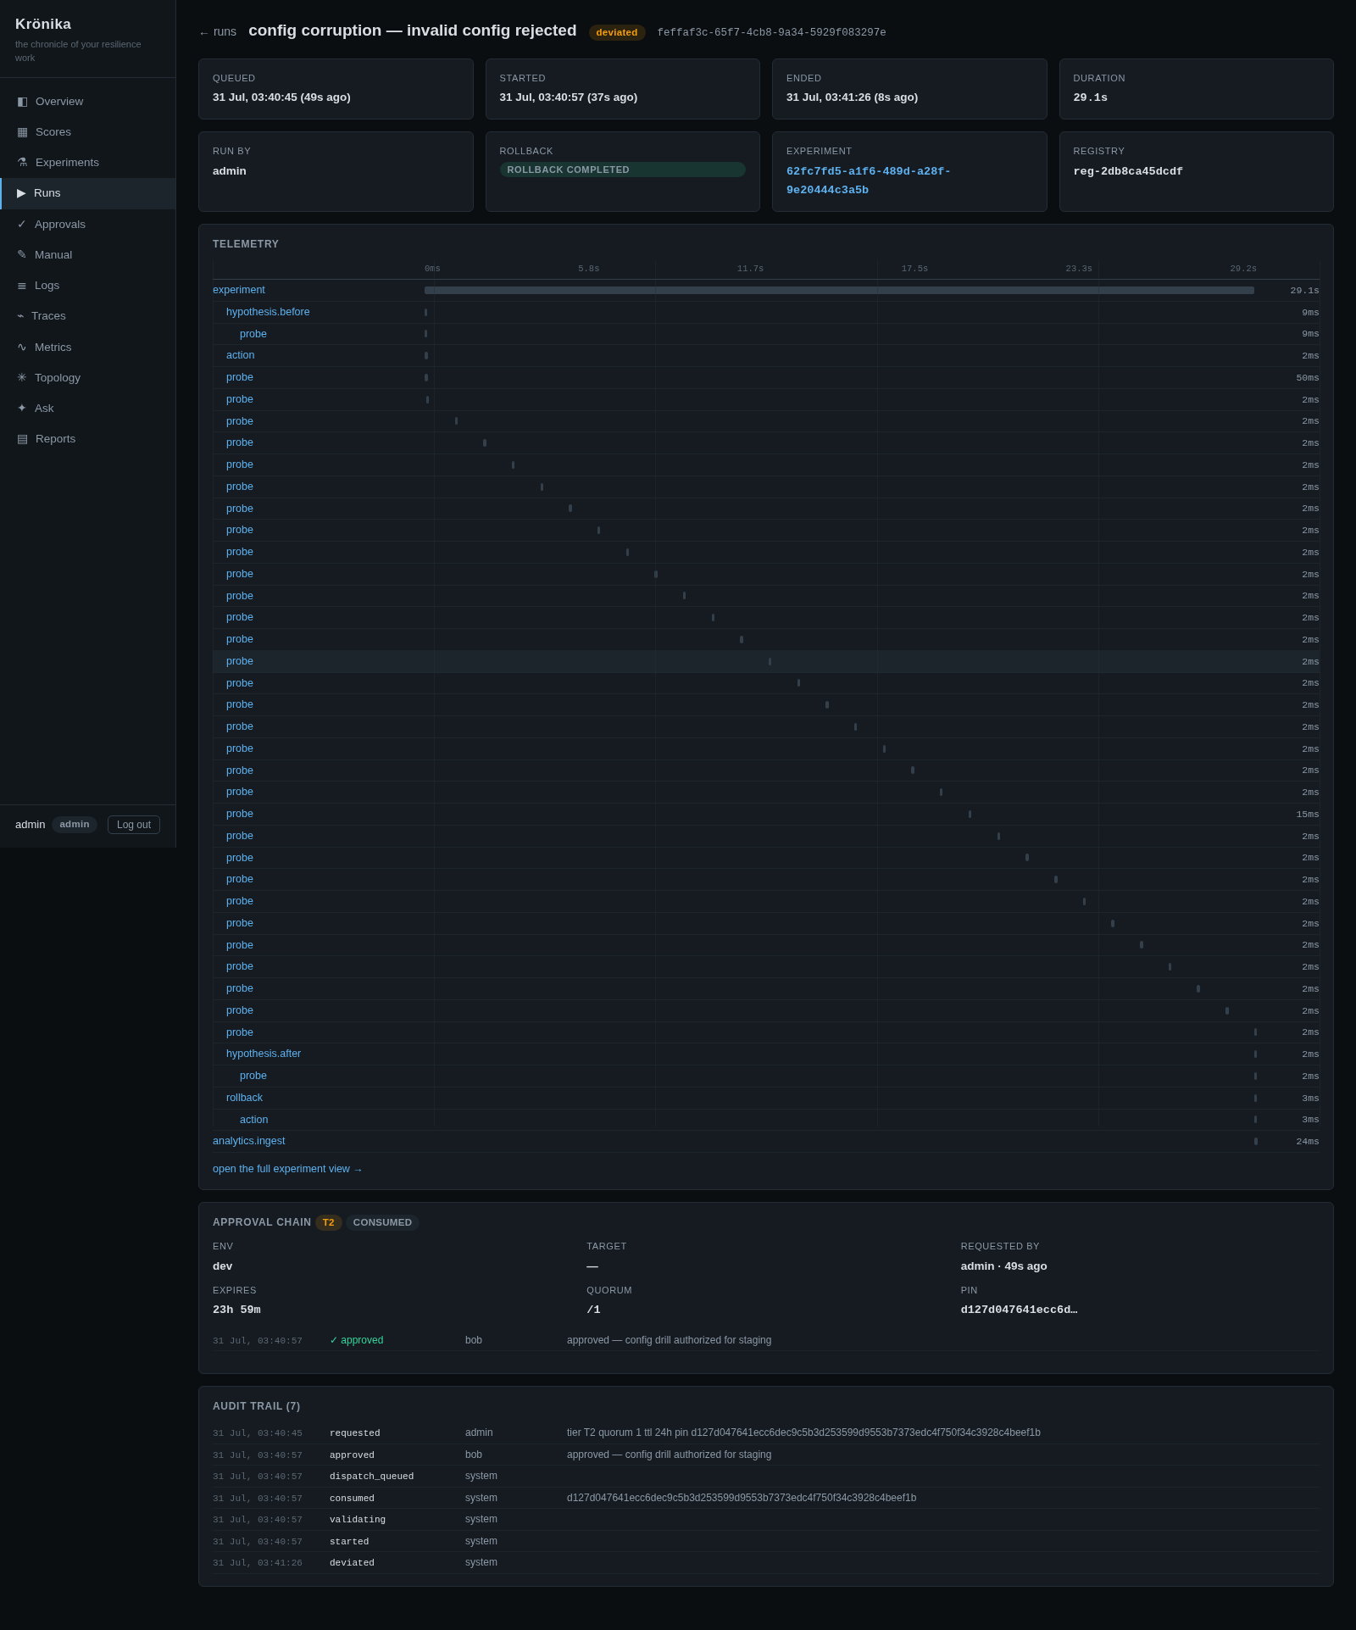Click the pin value d127d047641ecc6d…
The width and height of the screenshot is (1356, 1630).
coord(1020,1310)
